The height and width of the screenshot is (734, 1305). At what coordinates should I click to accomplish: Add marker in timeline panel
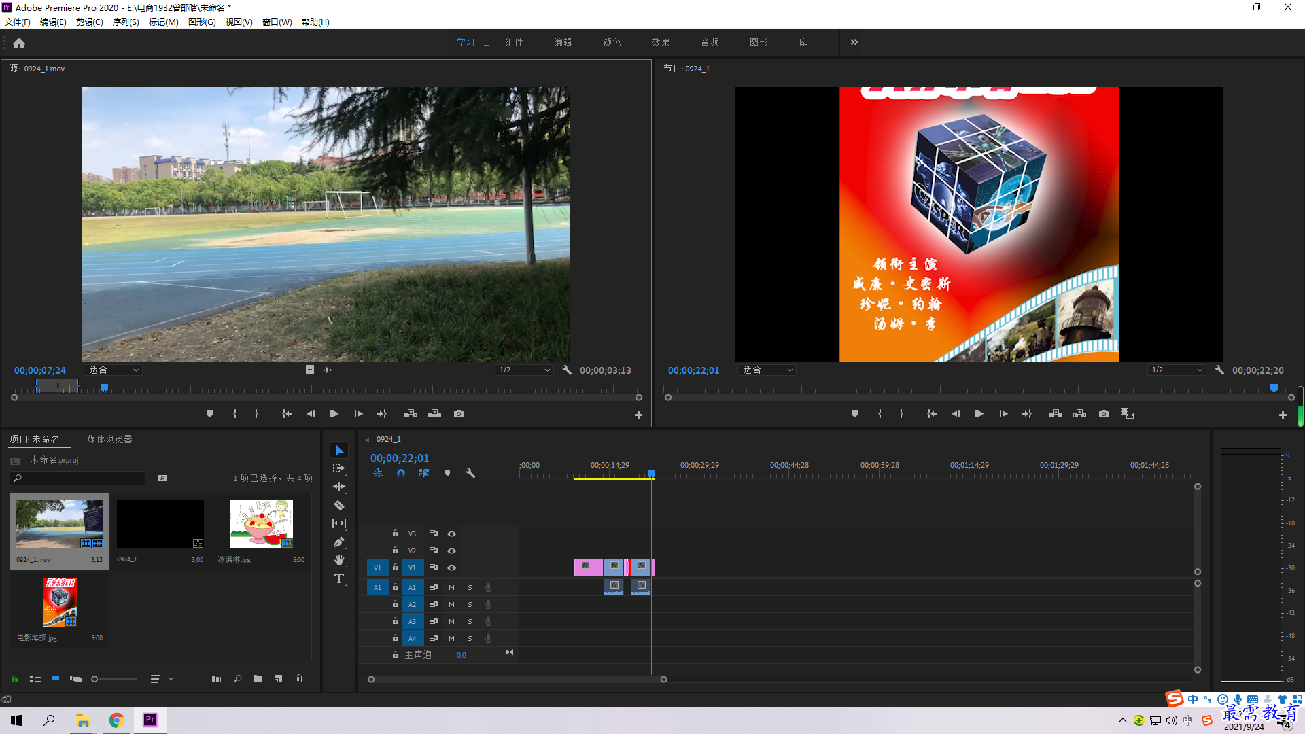pyautogui.click(x=447, y=473)
